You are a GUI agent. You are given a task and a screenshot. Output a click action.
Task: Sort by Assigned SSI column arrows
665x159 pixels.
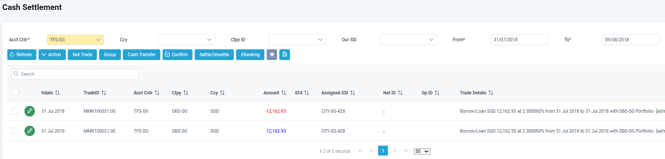point(352,93)
